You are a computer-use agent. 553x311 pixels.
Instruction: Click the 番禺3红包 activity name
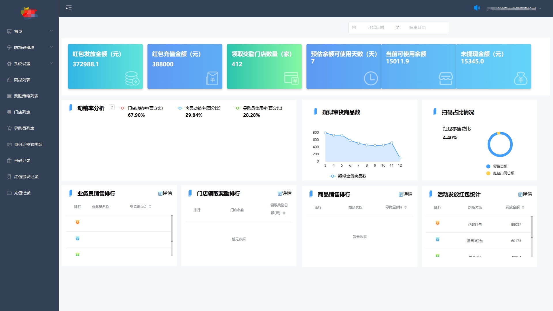(475, 241)
